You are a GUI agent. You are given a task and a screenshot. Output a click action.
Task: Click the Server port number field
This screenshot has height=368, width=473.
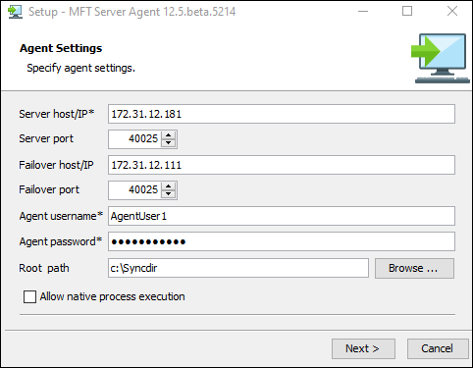[x=134, y=139]
